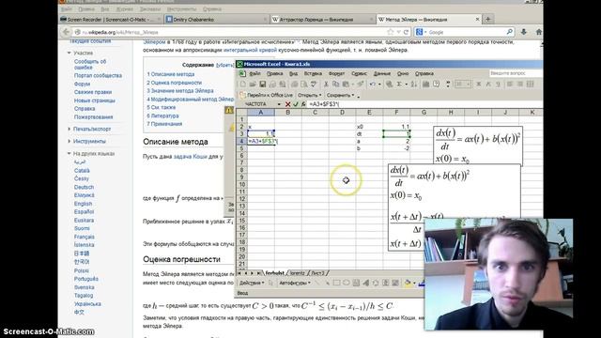
Task: Click the Italic К formatting icon
Action: (x=488, y=84)
